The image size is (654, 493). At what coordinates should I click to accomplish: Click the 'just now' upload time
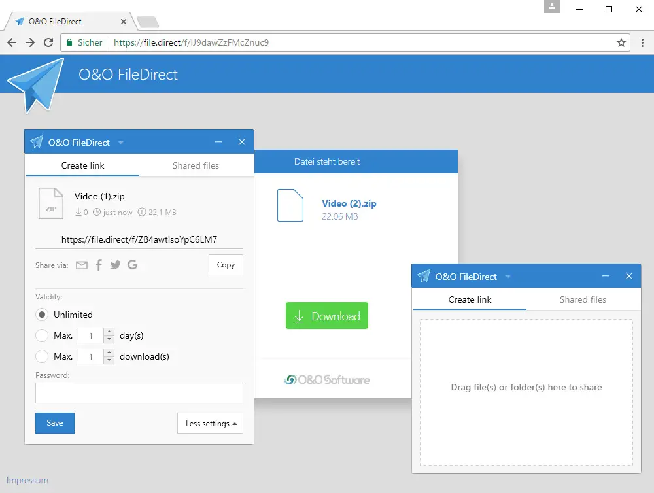[x=112, y=212]
